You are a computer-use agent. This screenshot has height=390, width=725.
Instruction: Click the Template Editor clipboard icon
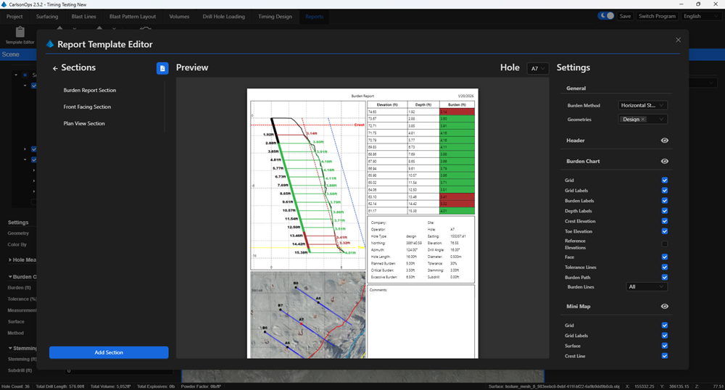(x=20, y=33)
